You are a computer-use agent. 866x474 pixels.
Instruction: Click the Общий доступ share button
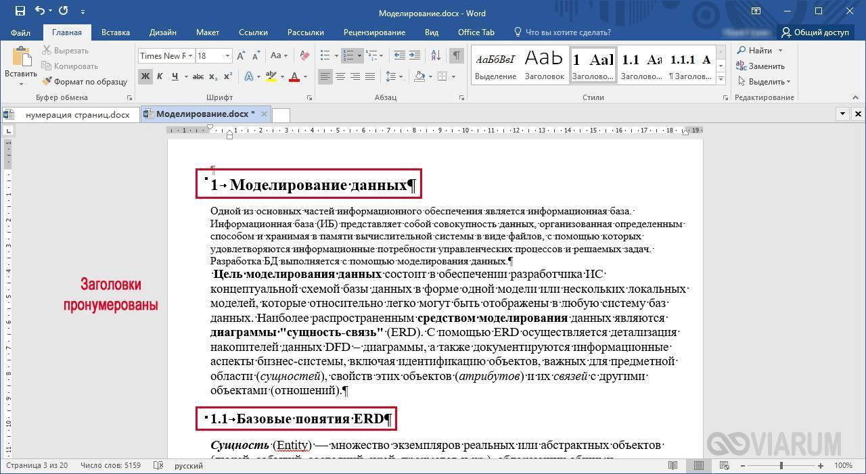pyautogui.click(x=815, y=32)
